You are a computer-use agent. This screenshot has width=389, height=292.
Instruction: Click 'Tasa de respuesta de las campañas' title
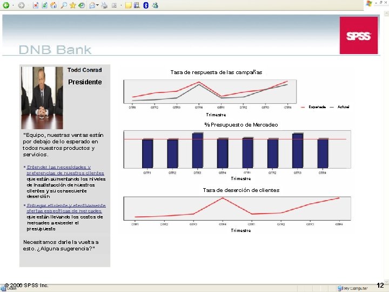pyautogui.click(x=216, y=72)
